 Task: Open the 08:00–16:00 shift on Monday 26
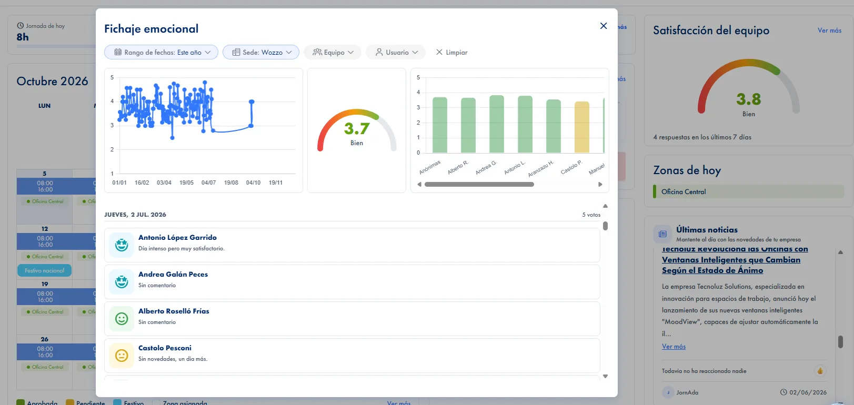(x=45, y=352)
